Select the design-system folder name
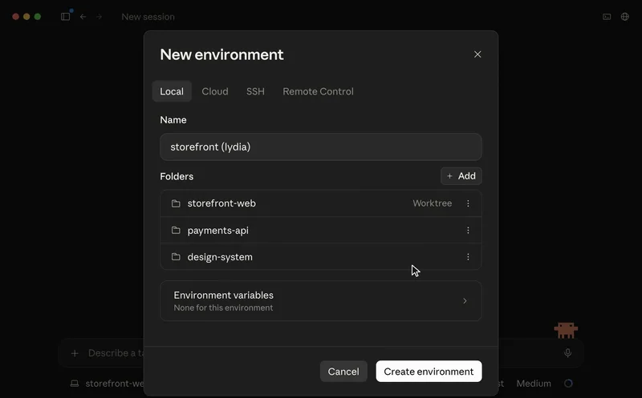The image size is (642, 398). [x=220, y=257]
